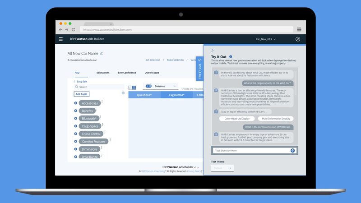Switch to the Out of Scope tab

click(x=152, y=73)
